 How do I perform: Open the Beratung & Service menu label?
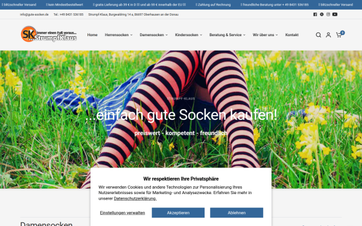225,35
